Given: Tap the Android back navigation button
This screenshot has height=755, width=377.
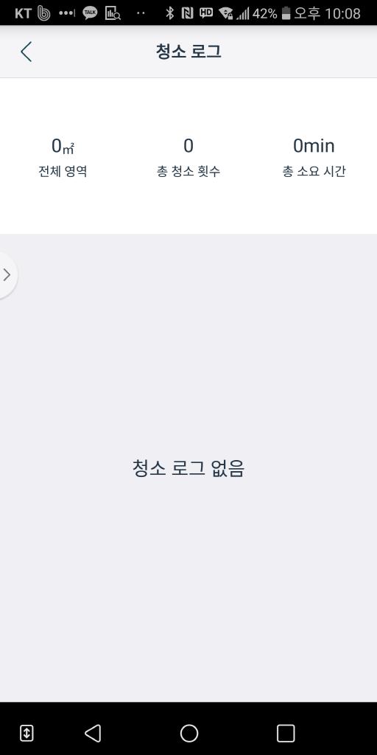Looking at the screenshot, I should point(93,734).
